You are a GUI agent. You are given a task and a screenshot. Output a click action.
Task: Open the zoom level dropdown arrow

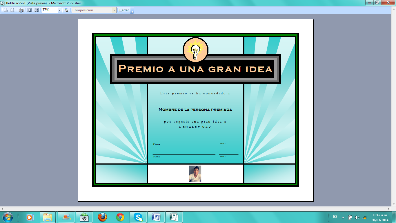click(x=59, y=10)
